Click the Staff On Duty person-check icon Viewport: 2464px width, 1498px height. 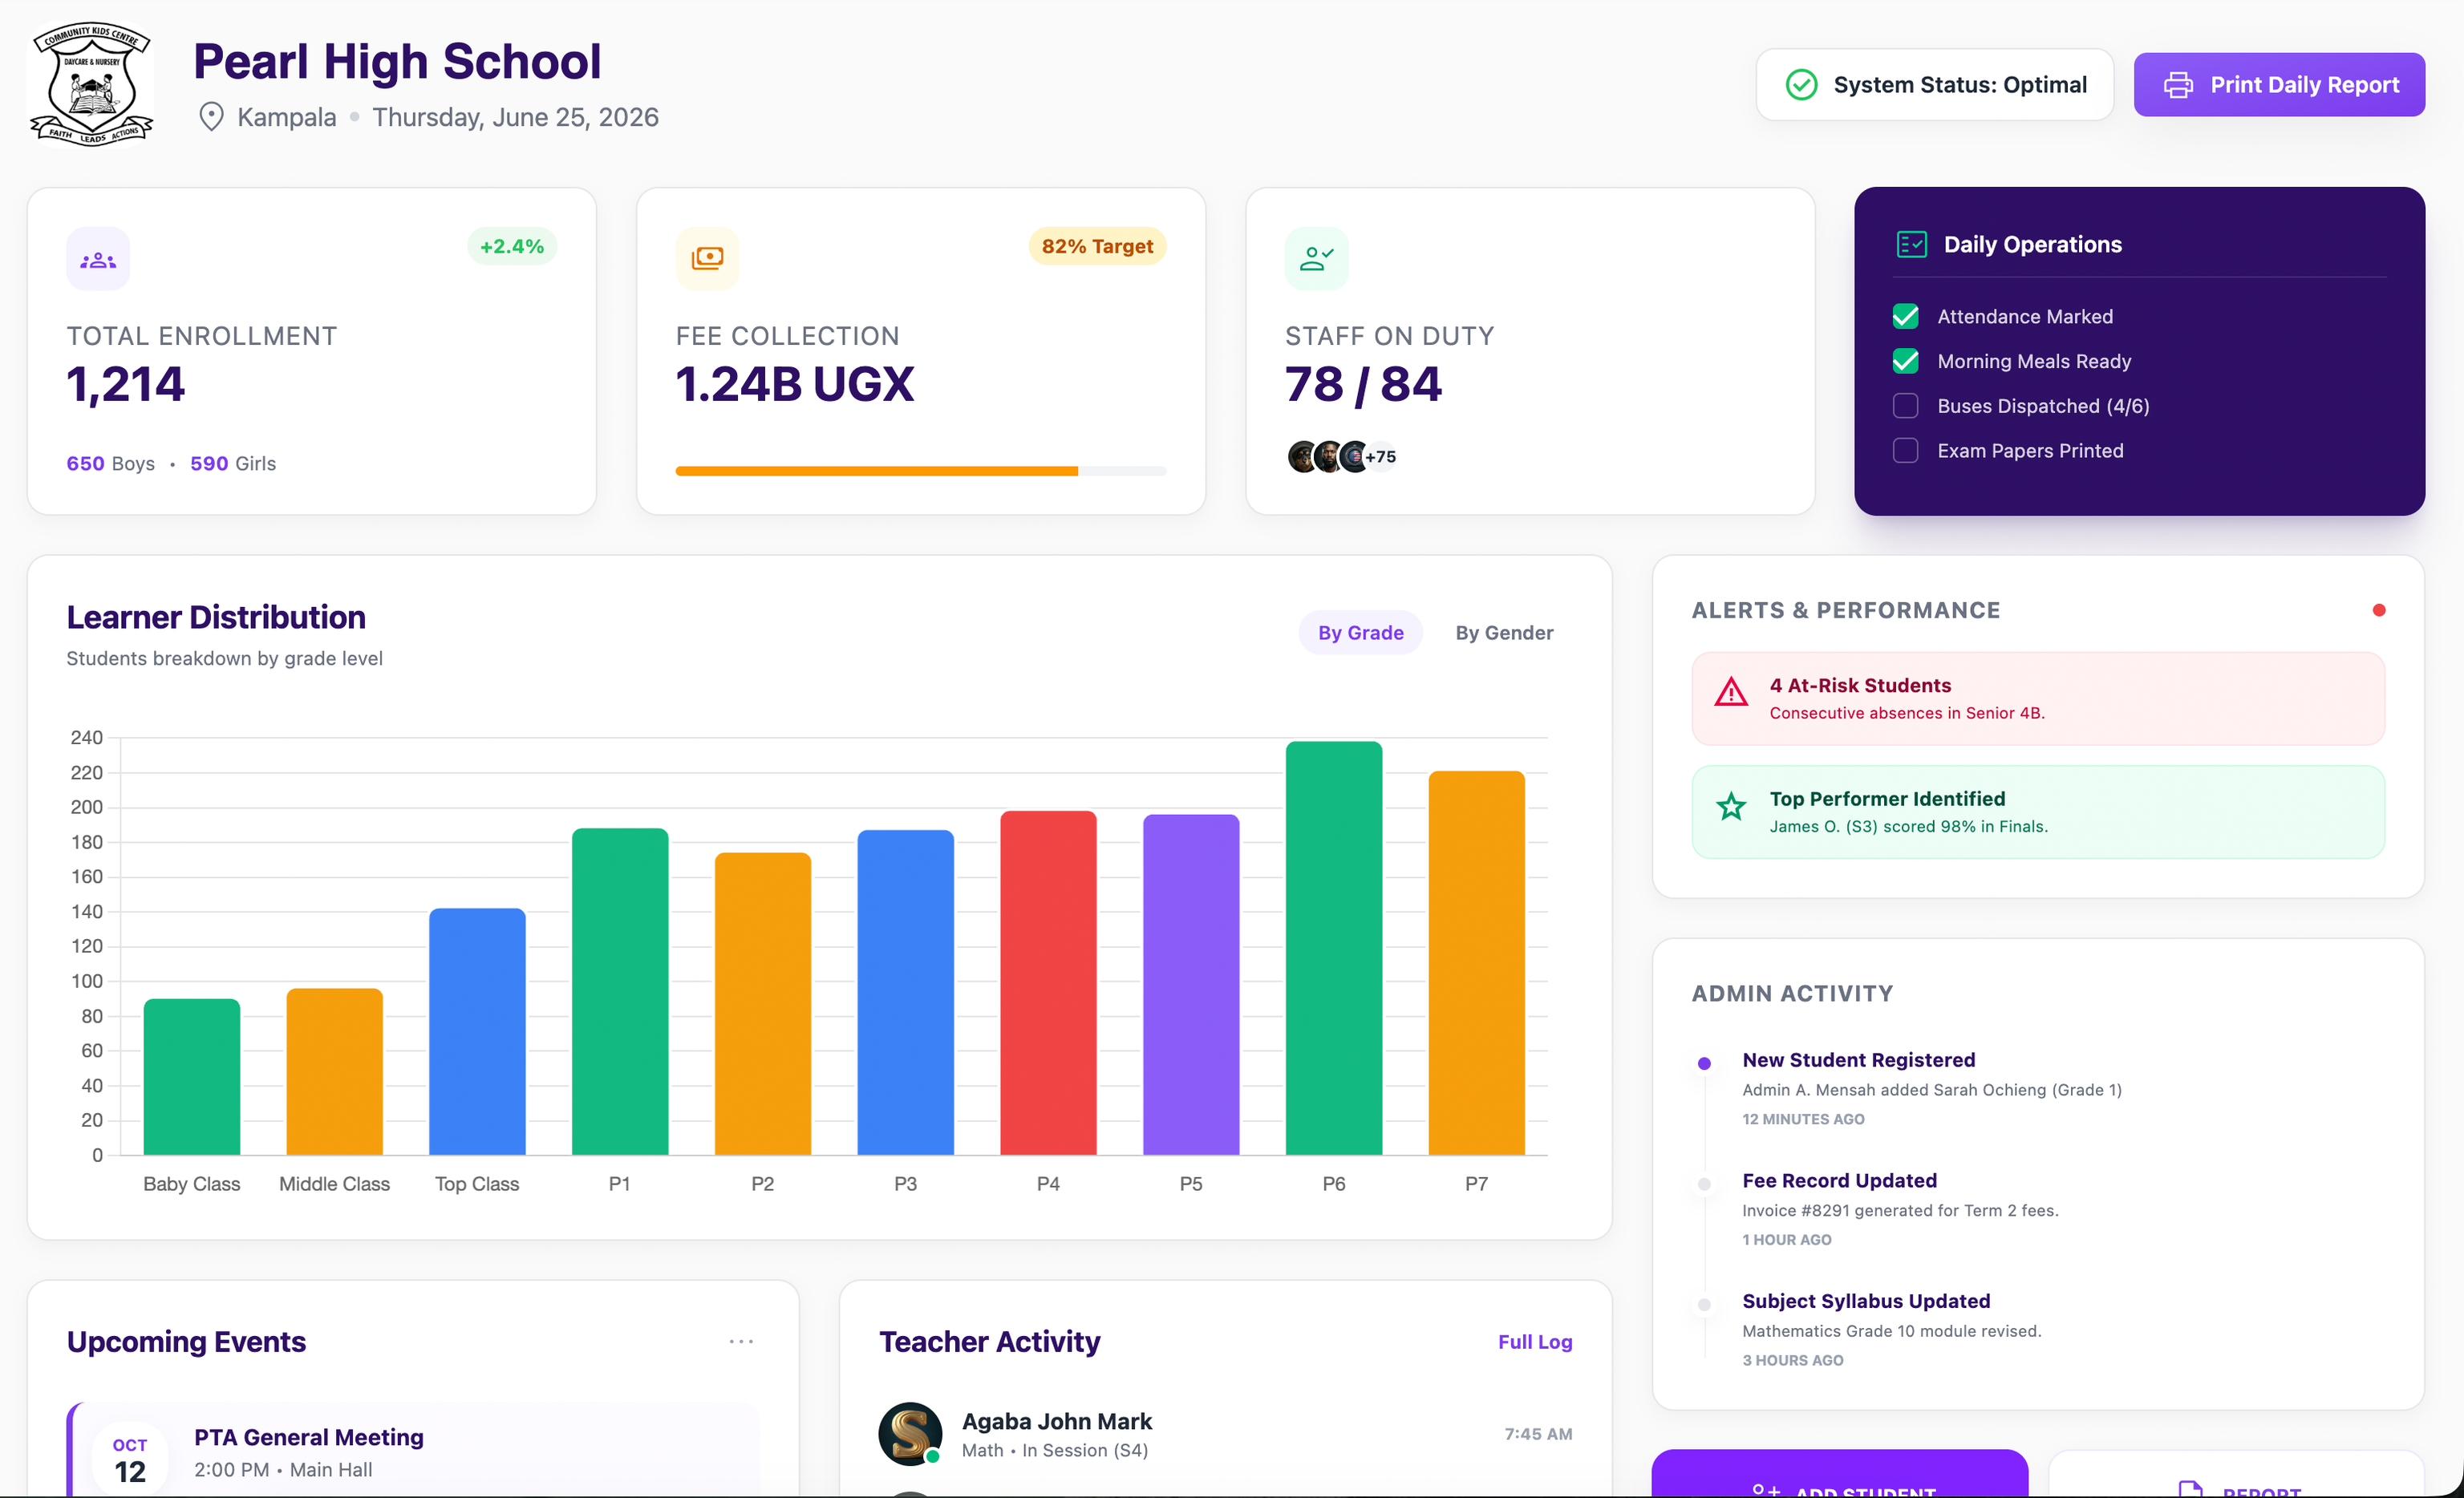[1316, 259]
